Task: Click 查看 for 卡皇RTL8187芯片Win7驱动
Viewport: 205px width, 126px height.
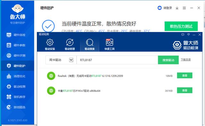Action: coord(184,91)
